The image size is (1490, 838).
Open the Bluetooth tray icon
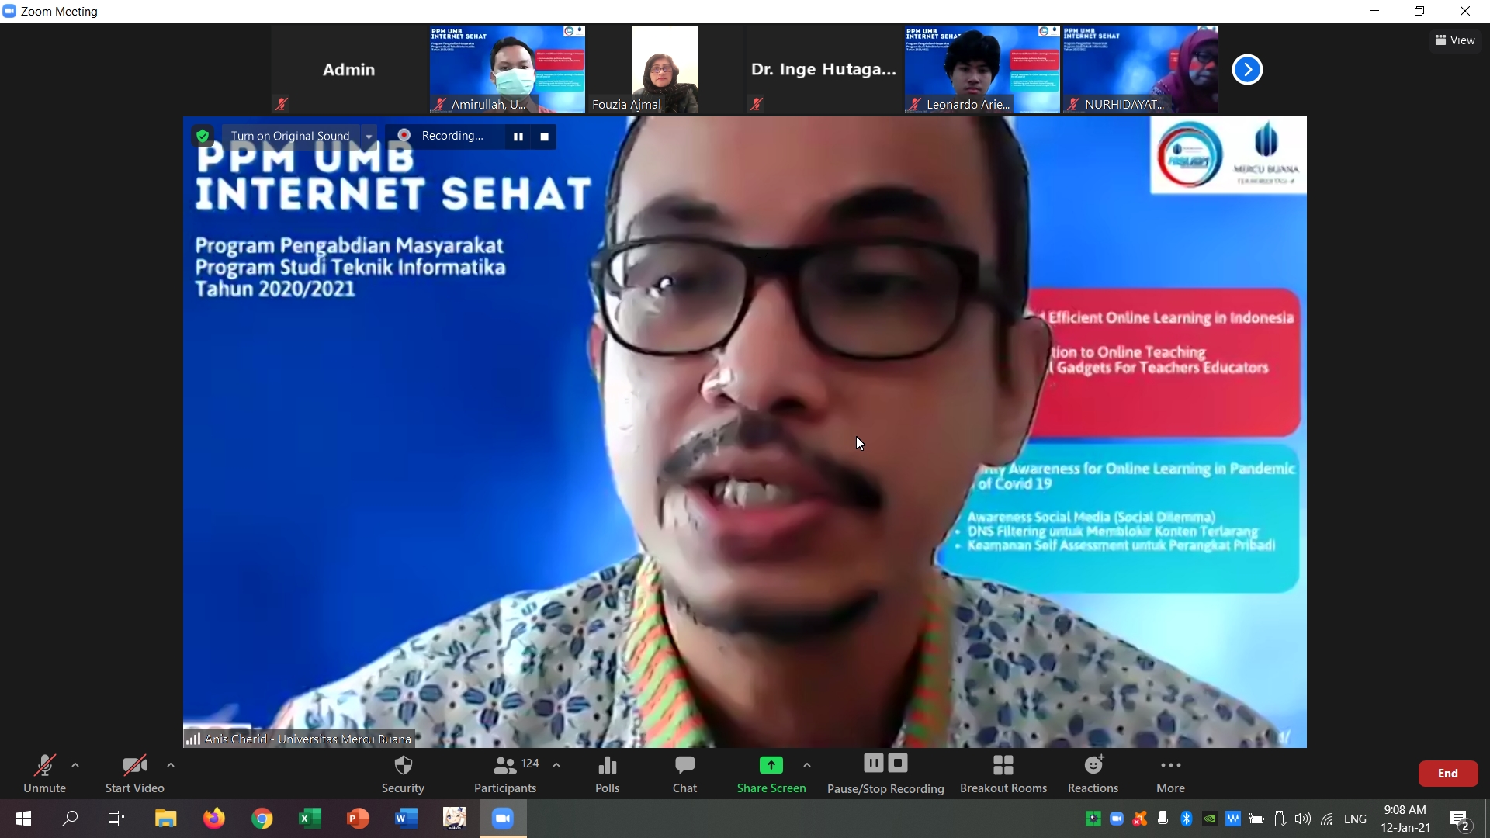1186,819
